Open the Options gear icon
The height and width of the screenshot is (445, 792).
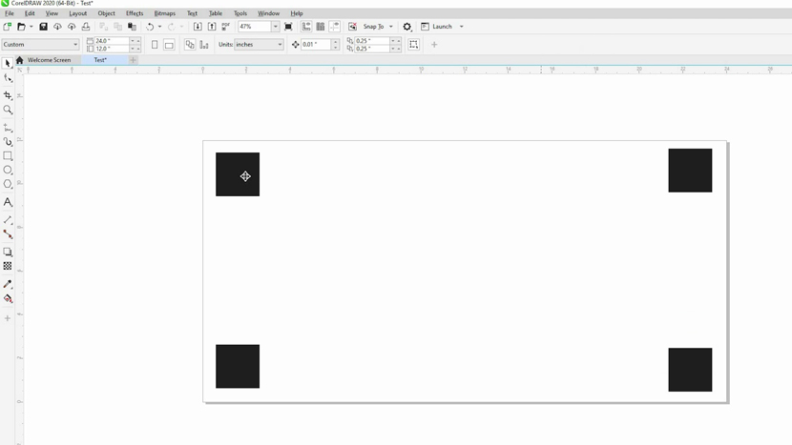pos(407,27)
